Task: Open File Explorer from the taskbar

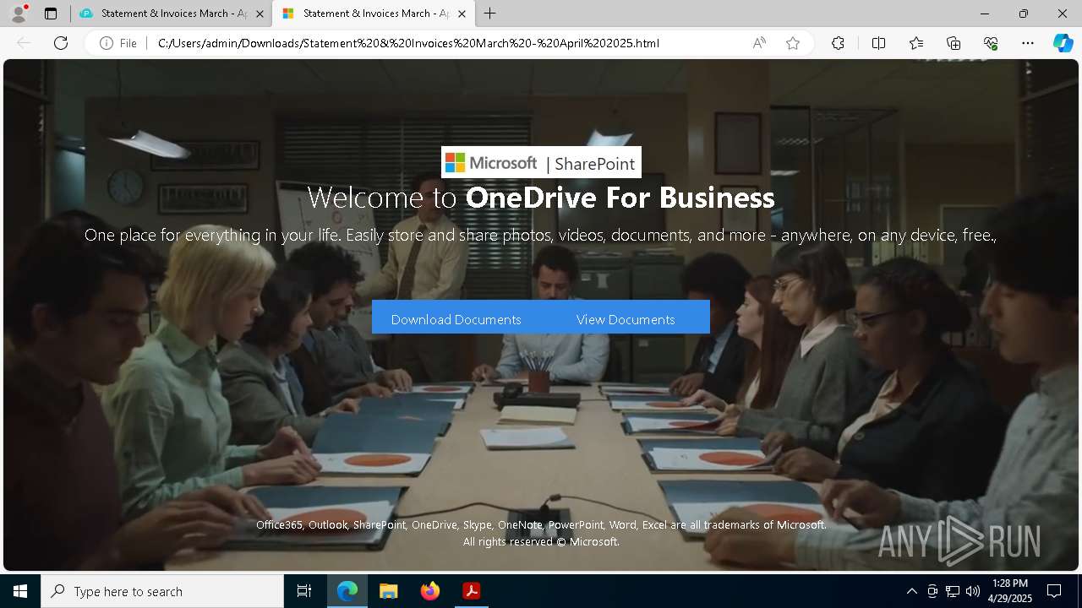Action: click(x=388, y=591)
